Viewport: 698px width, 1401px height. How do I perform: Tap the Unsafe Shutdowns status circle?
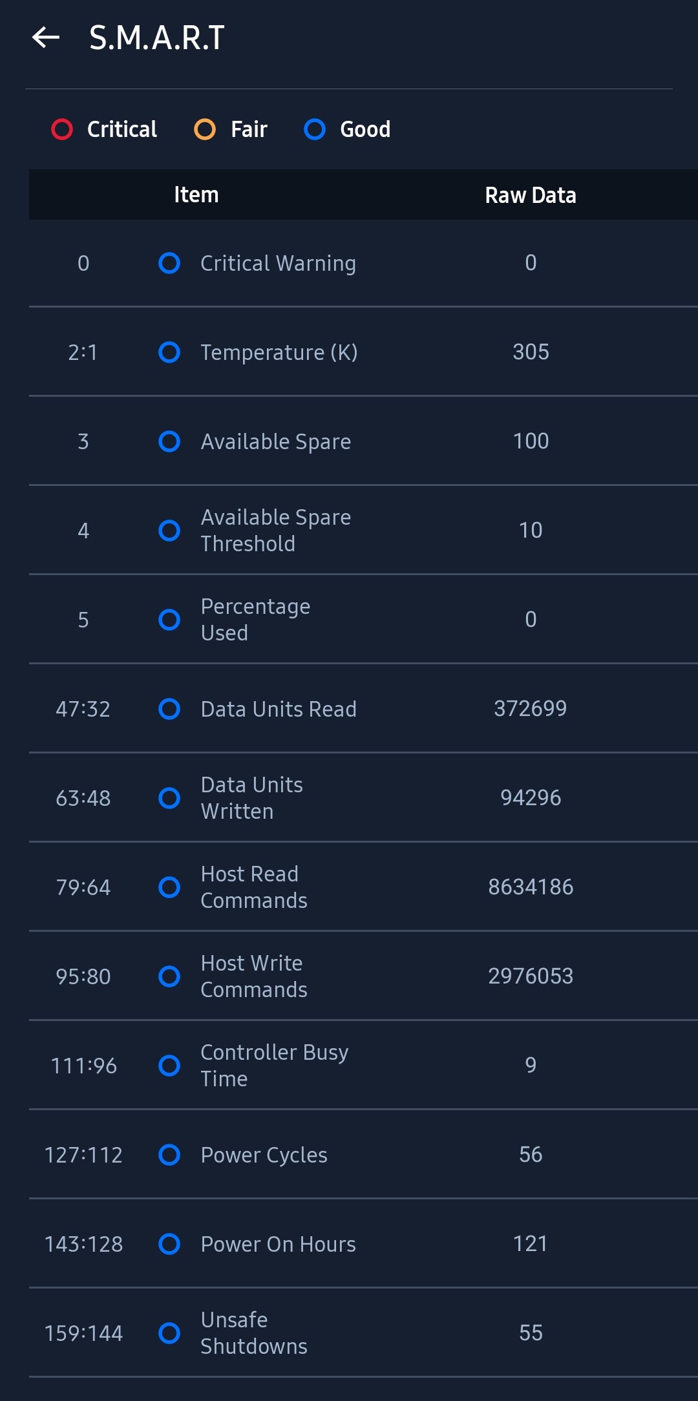click(x=169, y=1333)
